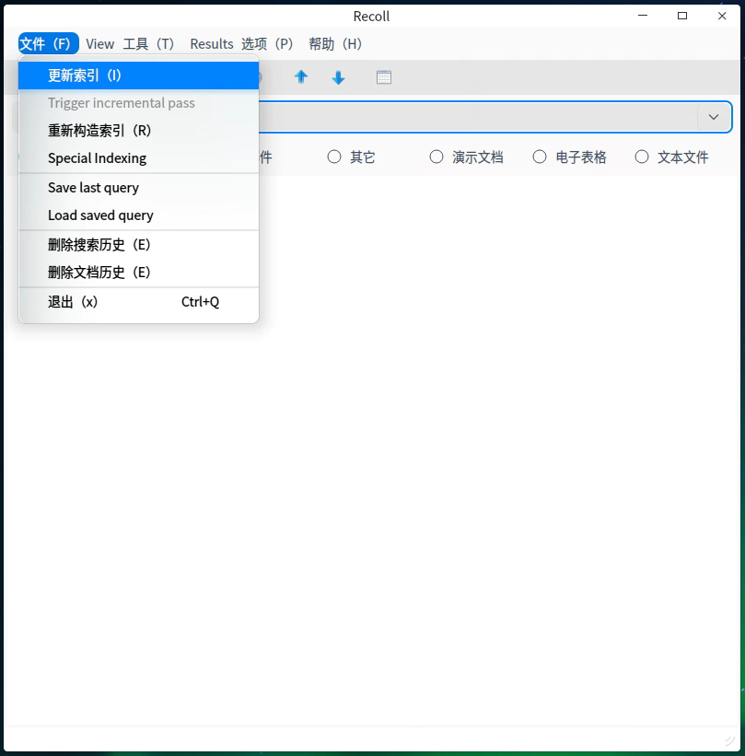745x756 pixels.
Task: Close the 文件 (F) menu
Action: [48, 44]
